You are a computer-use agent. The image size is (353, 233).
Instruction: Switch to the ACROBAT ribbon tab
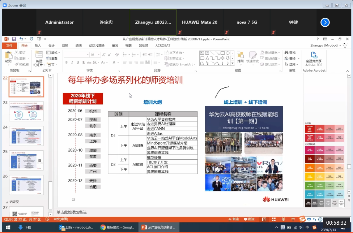click(x=162, y=46)
